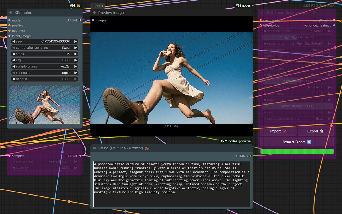The image size is (342, 214).
Task: Select next sampler_name option with right arrow
Action: click(76, 67)
